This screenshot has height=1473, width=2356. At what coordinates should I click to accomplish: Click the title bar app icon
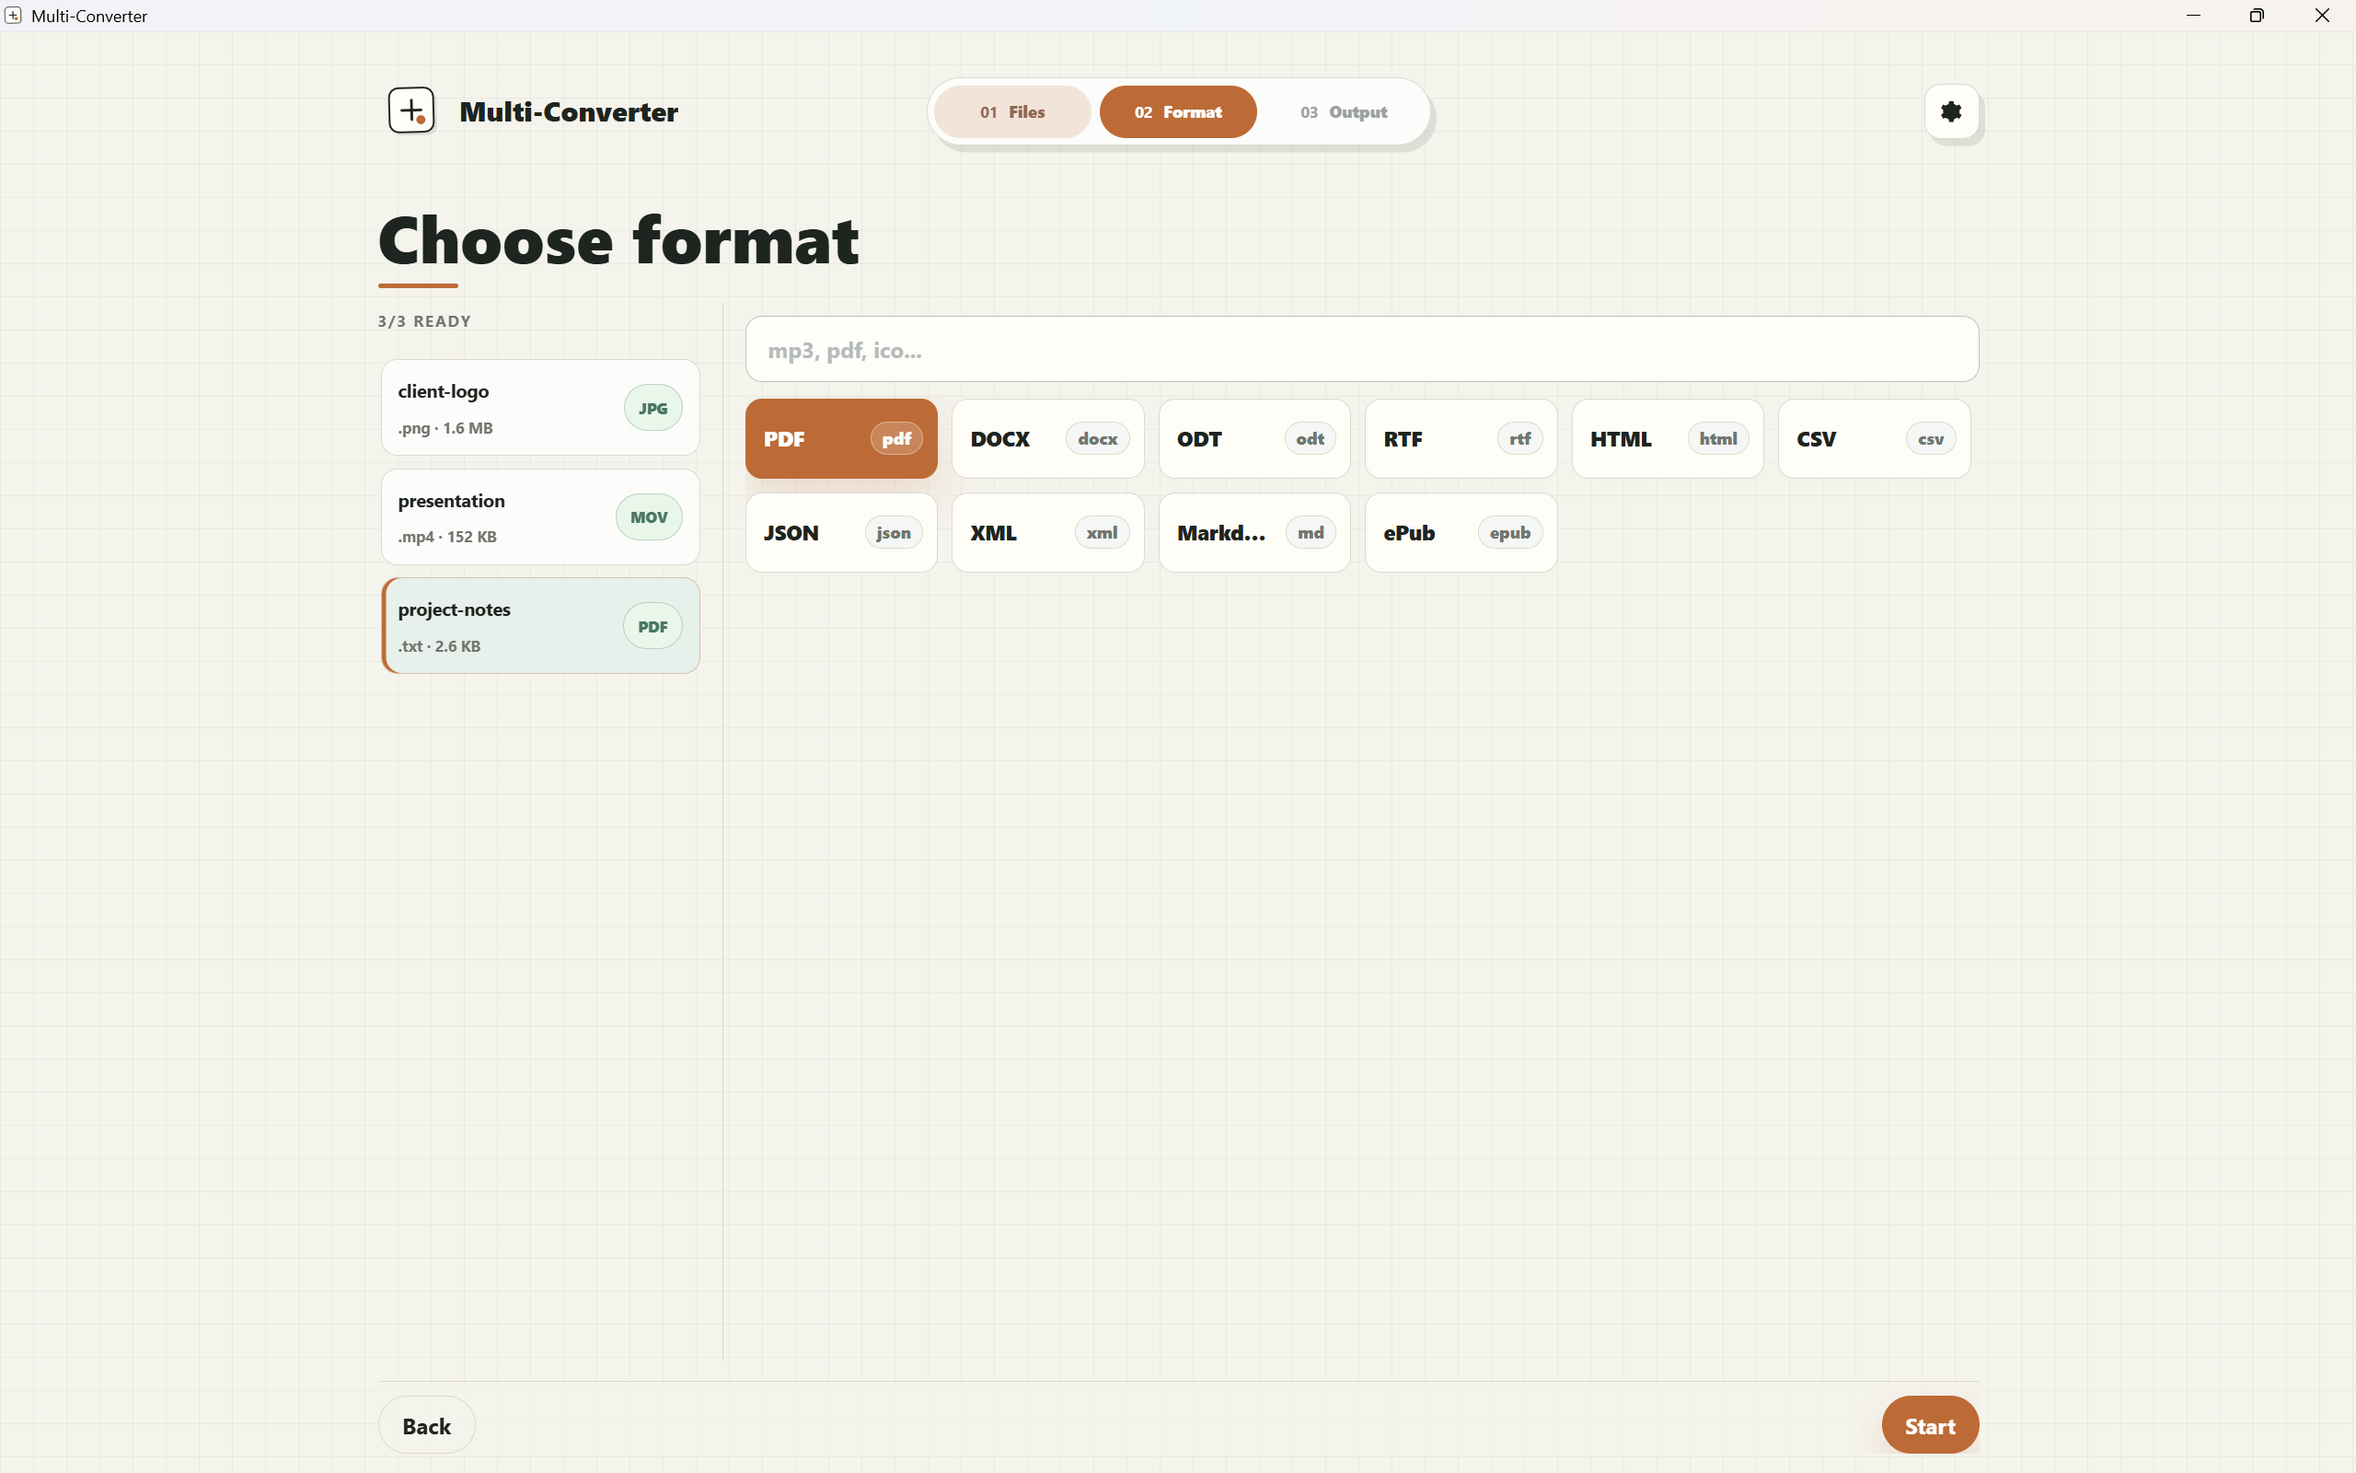coord(13,16)
